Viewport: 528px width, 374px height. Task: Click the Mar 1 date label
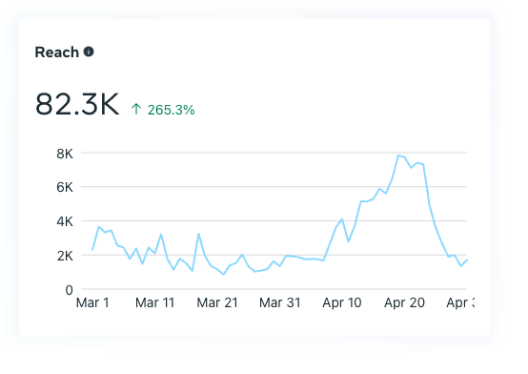[x=92, y=302]
